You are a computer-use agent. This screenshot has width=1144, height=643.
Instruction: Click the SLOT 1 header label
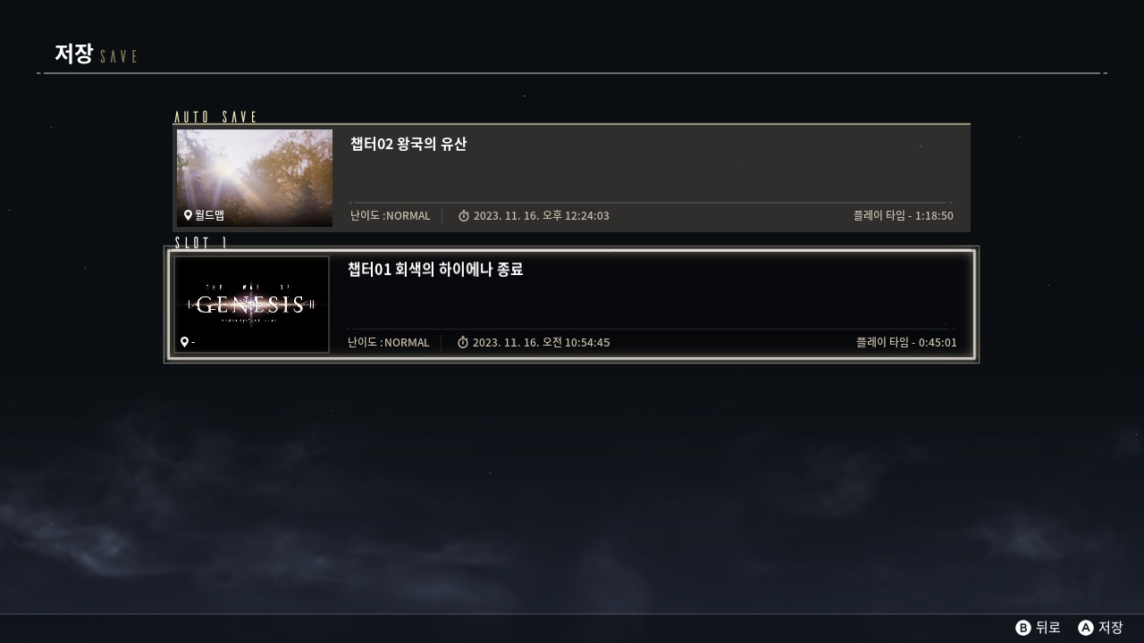click(200, 243)
